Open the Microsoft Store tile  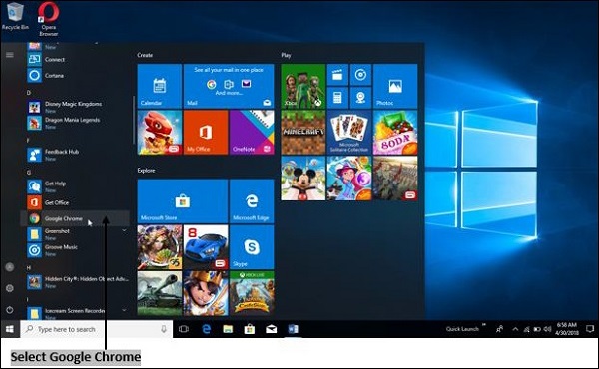coord(183,201)
